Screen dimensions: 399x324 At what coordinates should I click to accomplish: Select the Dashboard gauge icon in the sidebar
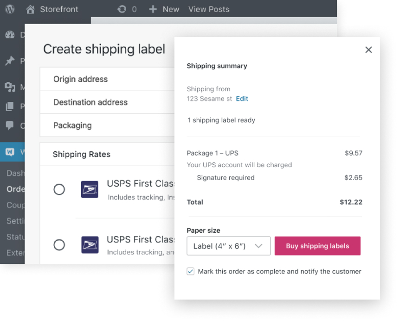[x=10, y=35]
